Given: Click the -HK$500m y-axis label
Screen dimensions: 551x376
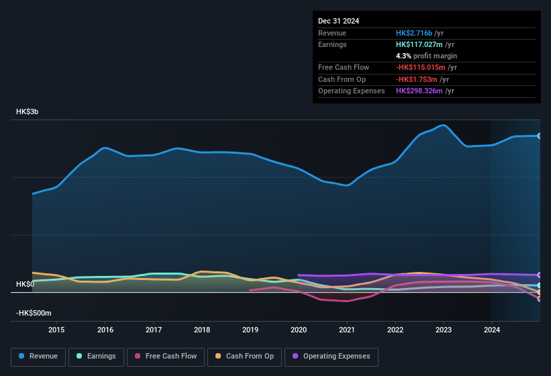Looking at the screenshot, I should [34, 313].
